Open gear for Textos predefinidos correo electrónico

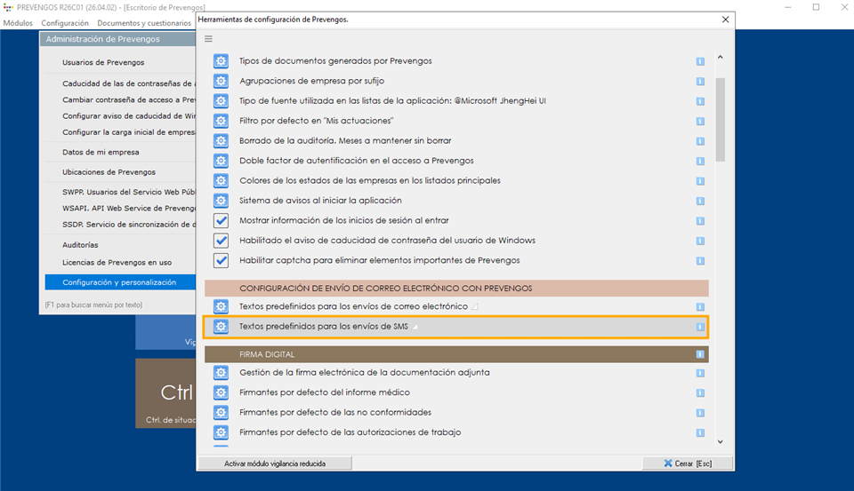221,306
